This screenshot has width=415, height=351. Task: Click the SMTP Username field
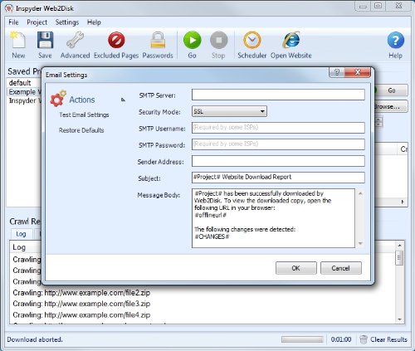tap(278, 128)
